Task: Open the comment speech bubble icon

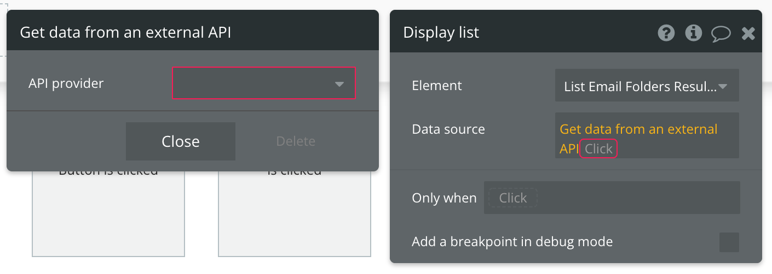Action: [x=721, y=34]
